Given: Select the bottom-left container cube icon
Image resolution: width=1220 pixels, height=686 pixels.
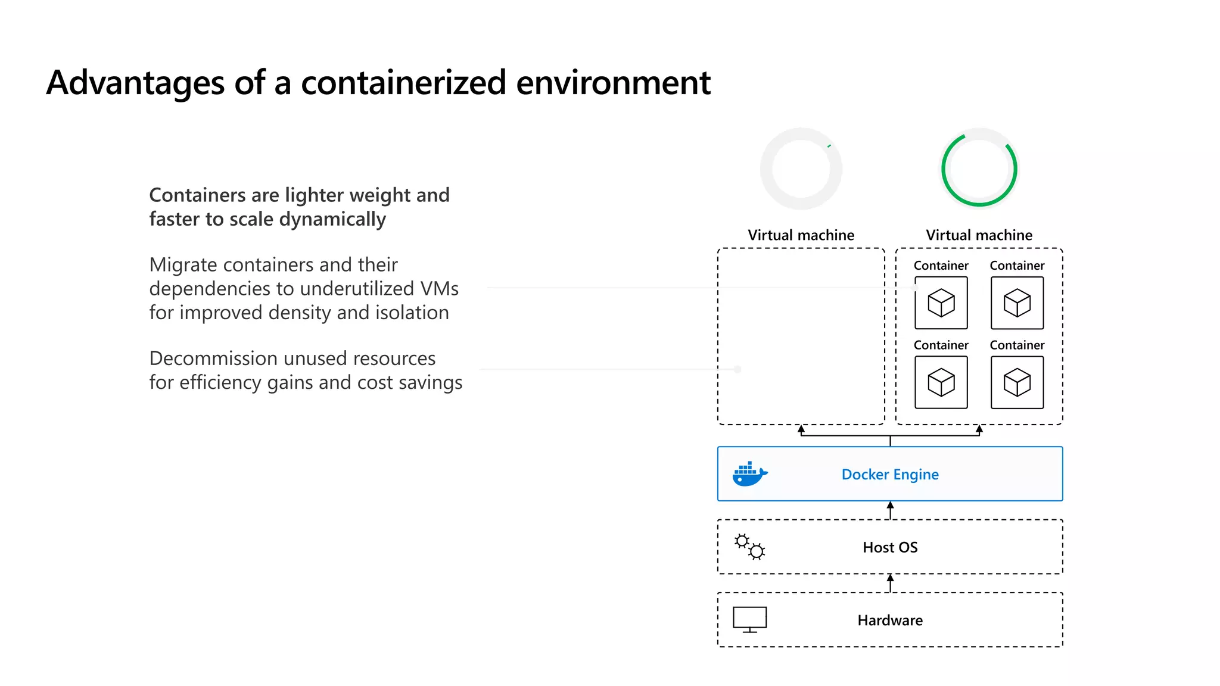Looking at the screenshot, I should coord(941,382).
